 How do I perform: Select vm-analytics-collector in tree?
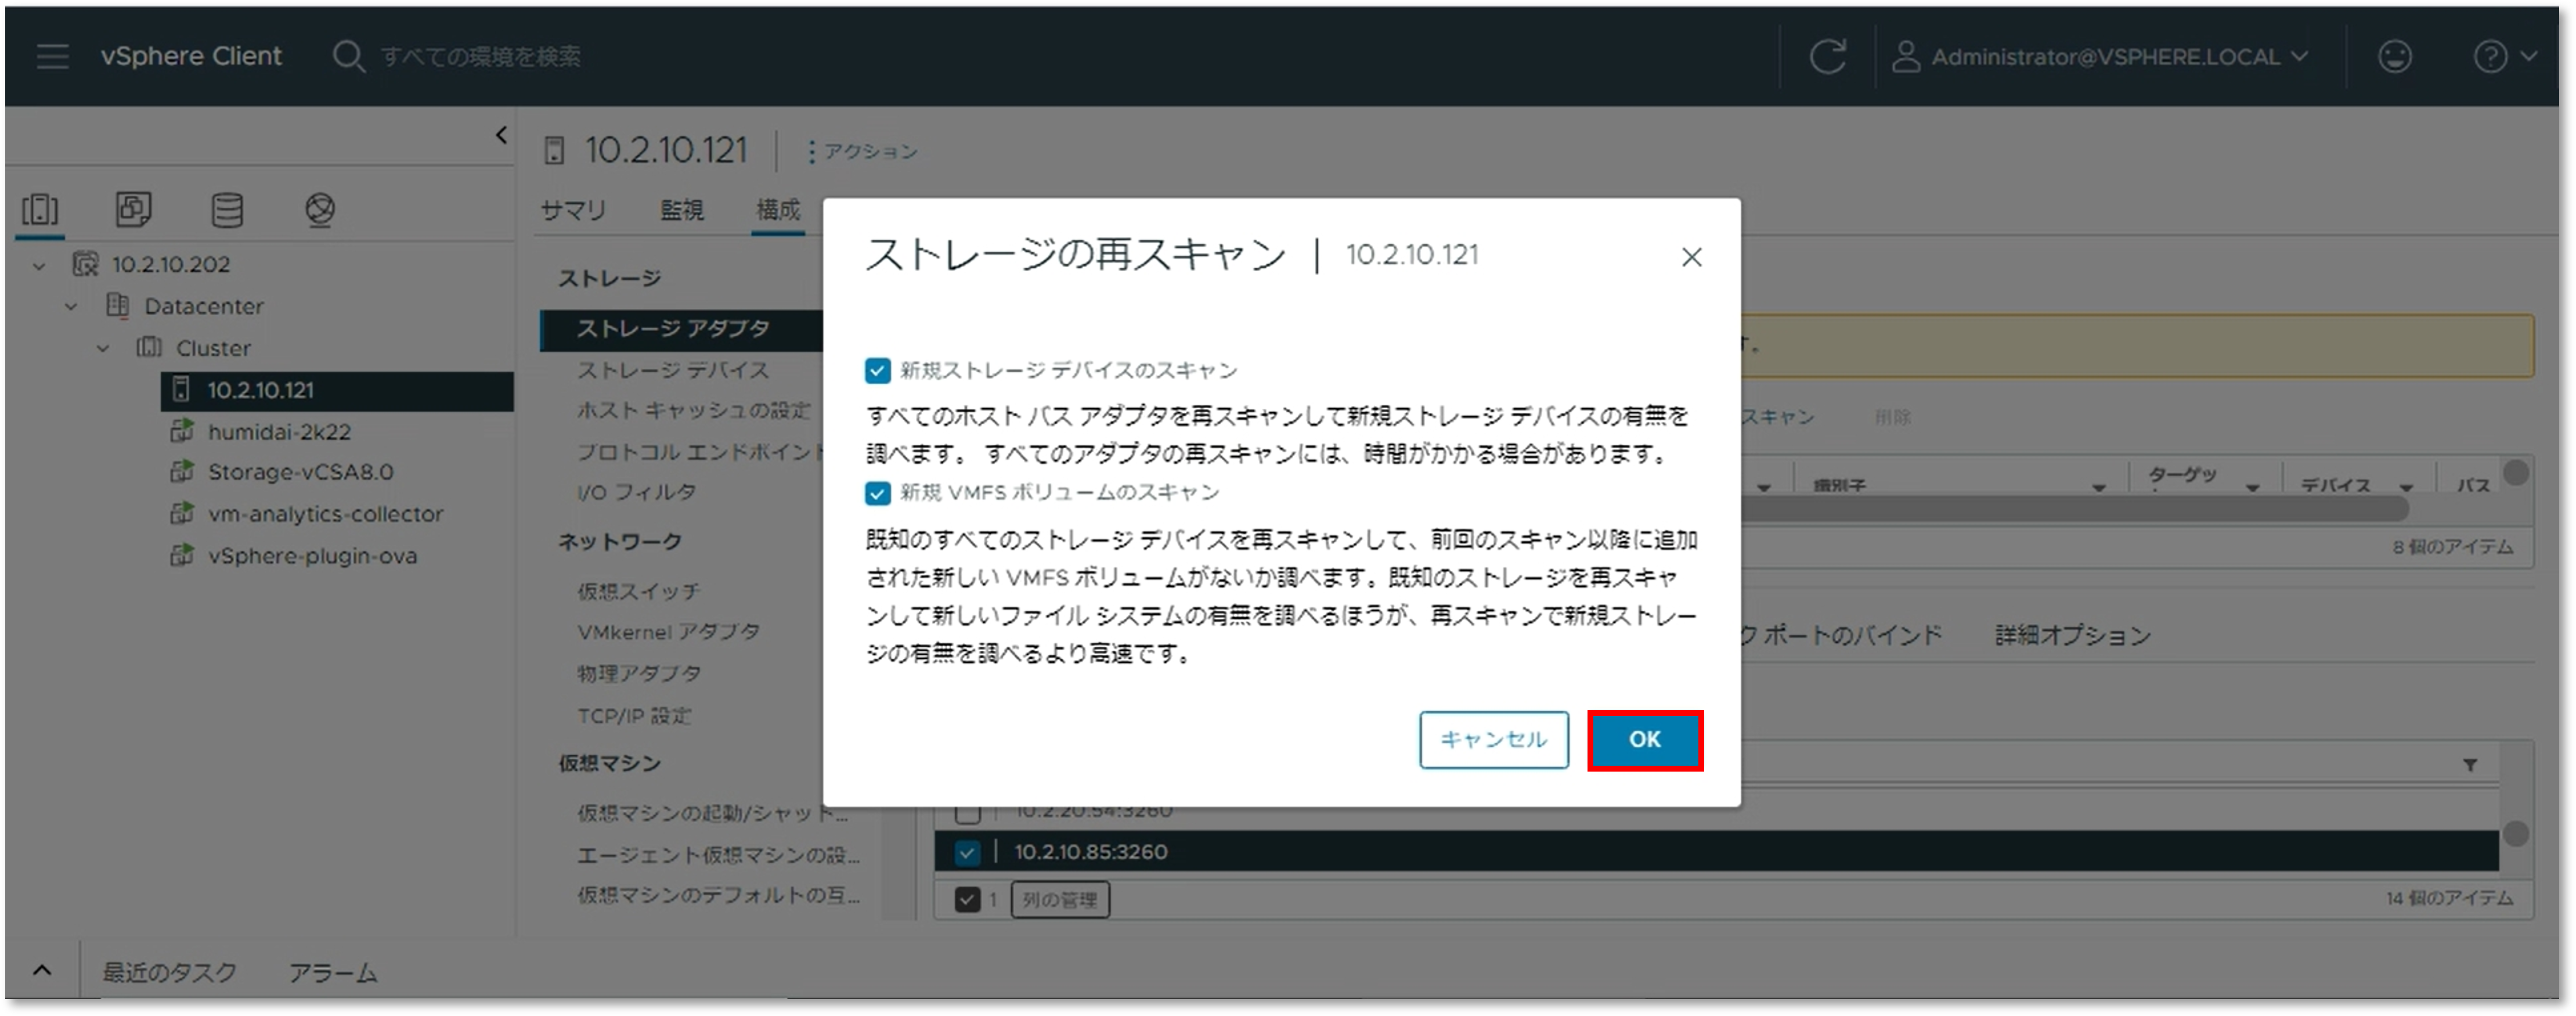click(x=325, y=513)
